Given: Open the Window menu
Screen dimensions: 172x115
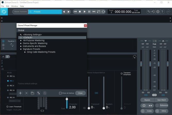Looking at the screenshot, I should tap(14, 6).
